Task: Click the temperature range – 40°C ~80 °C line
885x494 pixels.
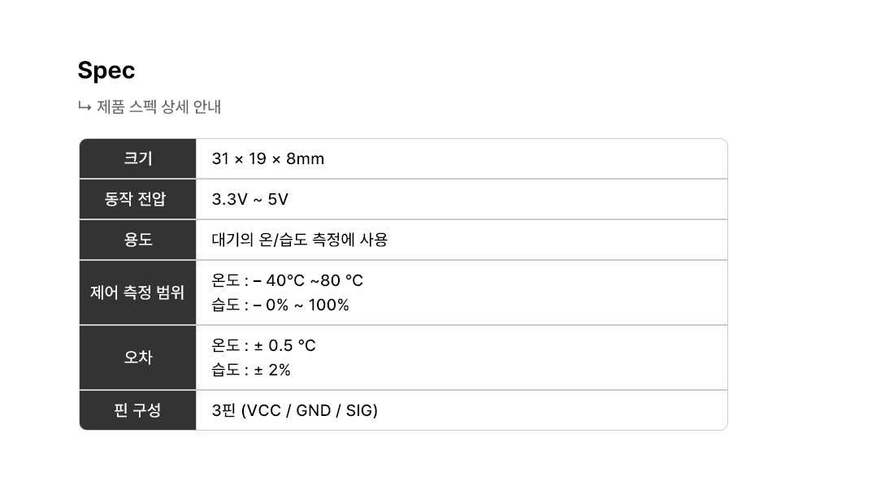Action: pos(288,280)
